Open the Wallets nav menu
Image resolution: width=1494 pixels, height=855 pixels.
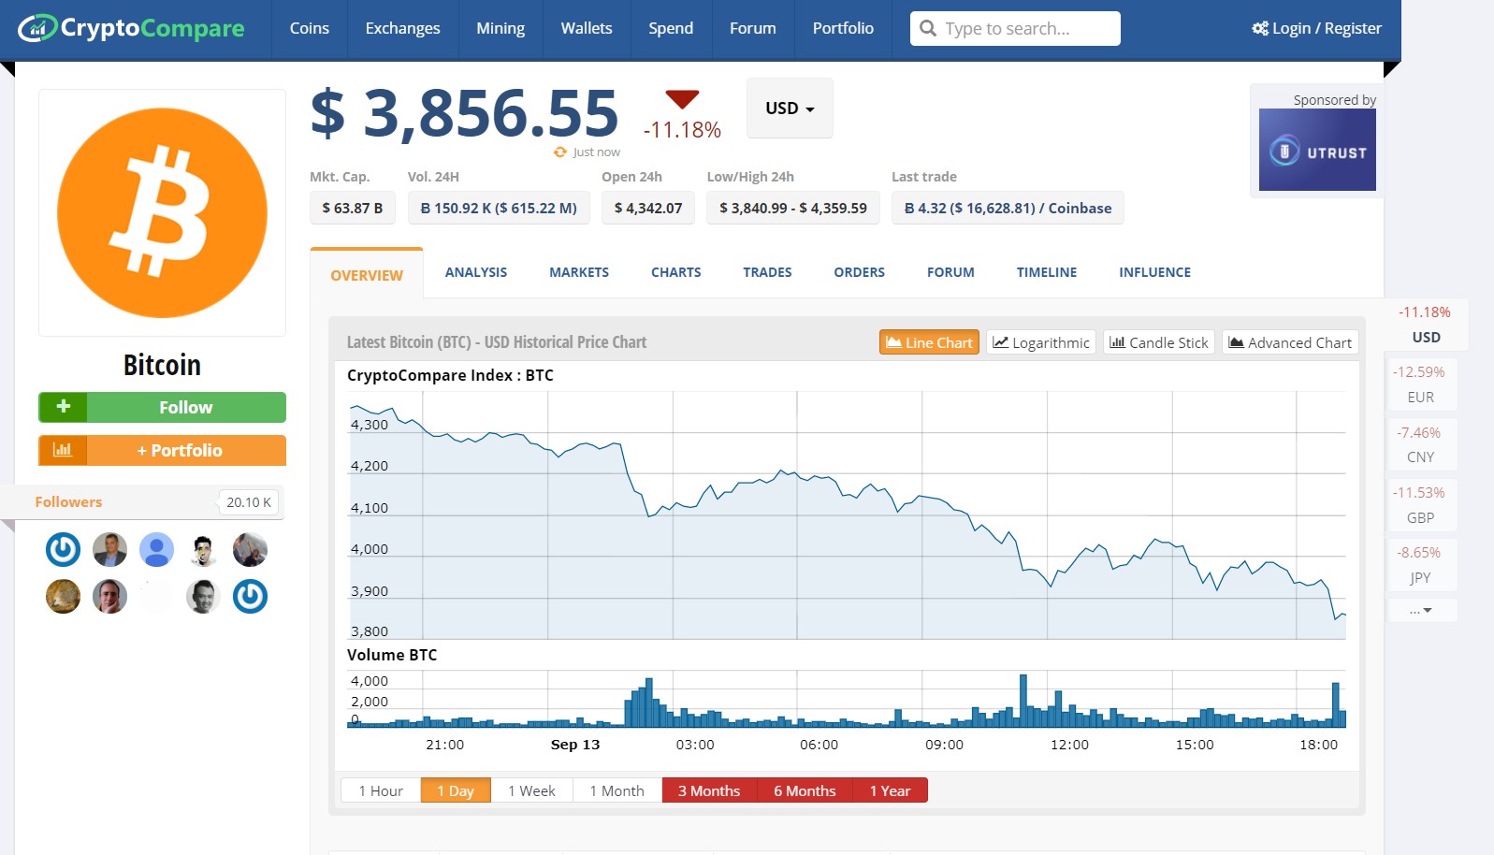click(x=587, y=28)
